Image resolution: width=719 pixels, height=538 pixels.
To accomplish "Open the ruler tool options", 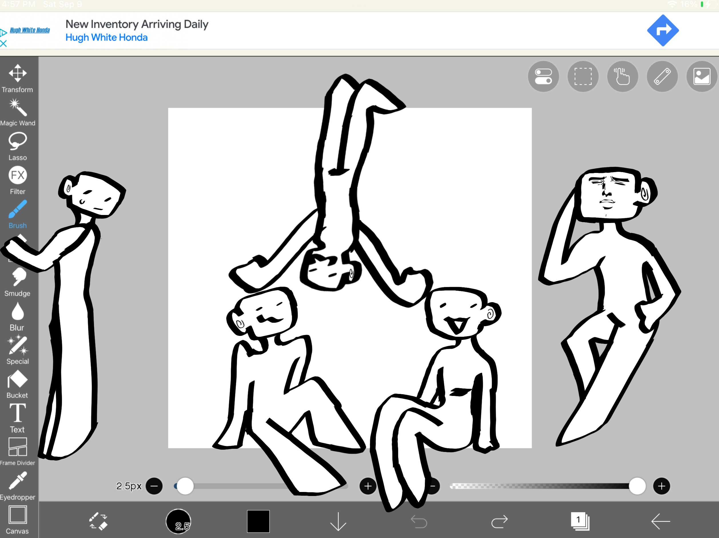I will pos(662,77).
